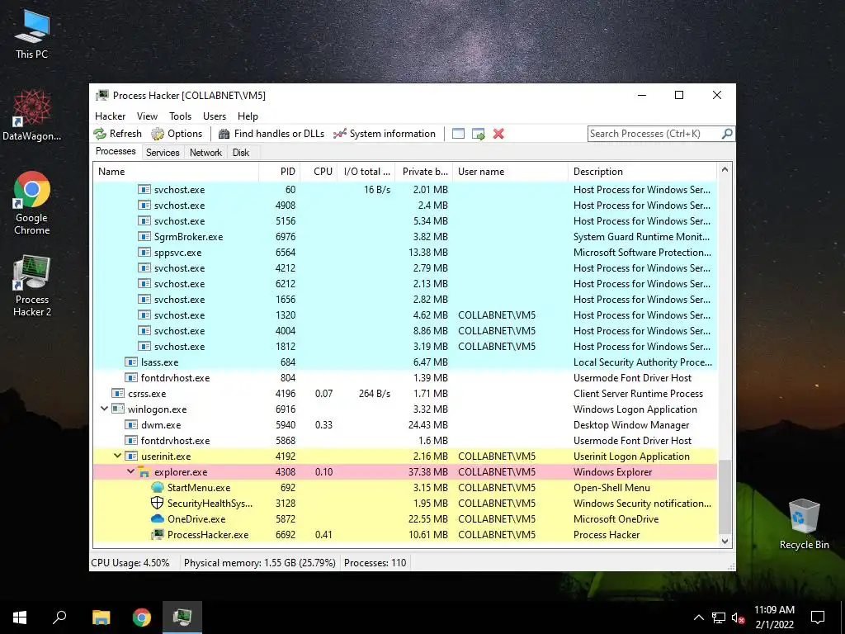845x634 pixels.
Task: Switch to the Disk tab
Action: pos(241,153)
